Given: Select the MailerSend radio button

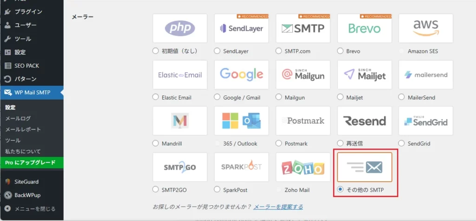Looking at the screenshot, I should click(x=402, y=97).
